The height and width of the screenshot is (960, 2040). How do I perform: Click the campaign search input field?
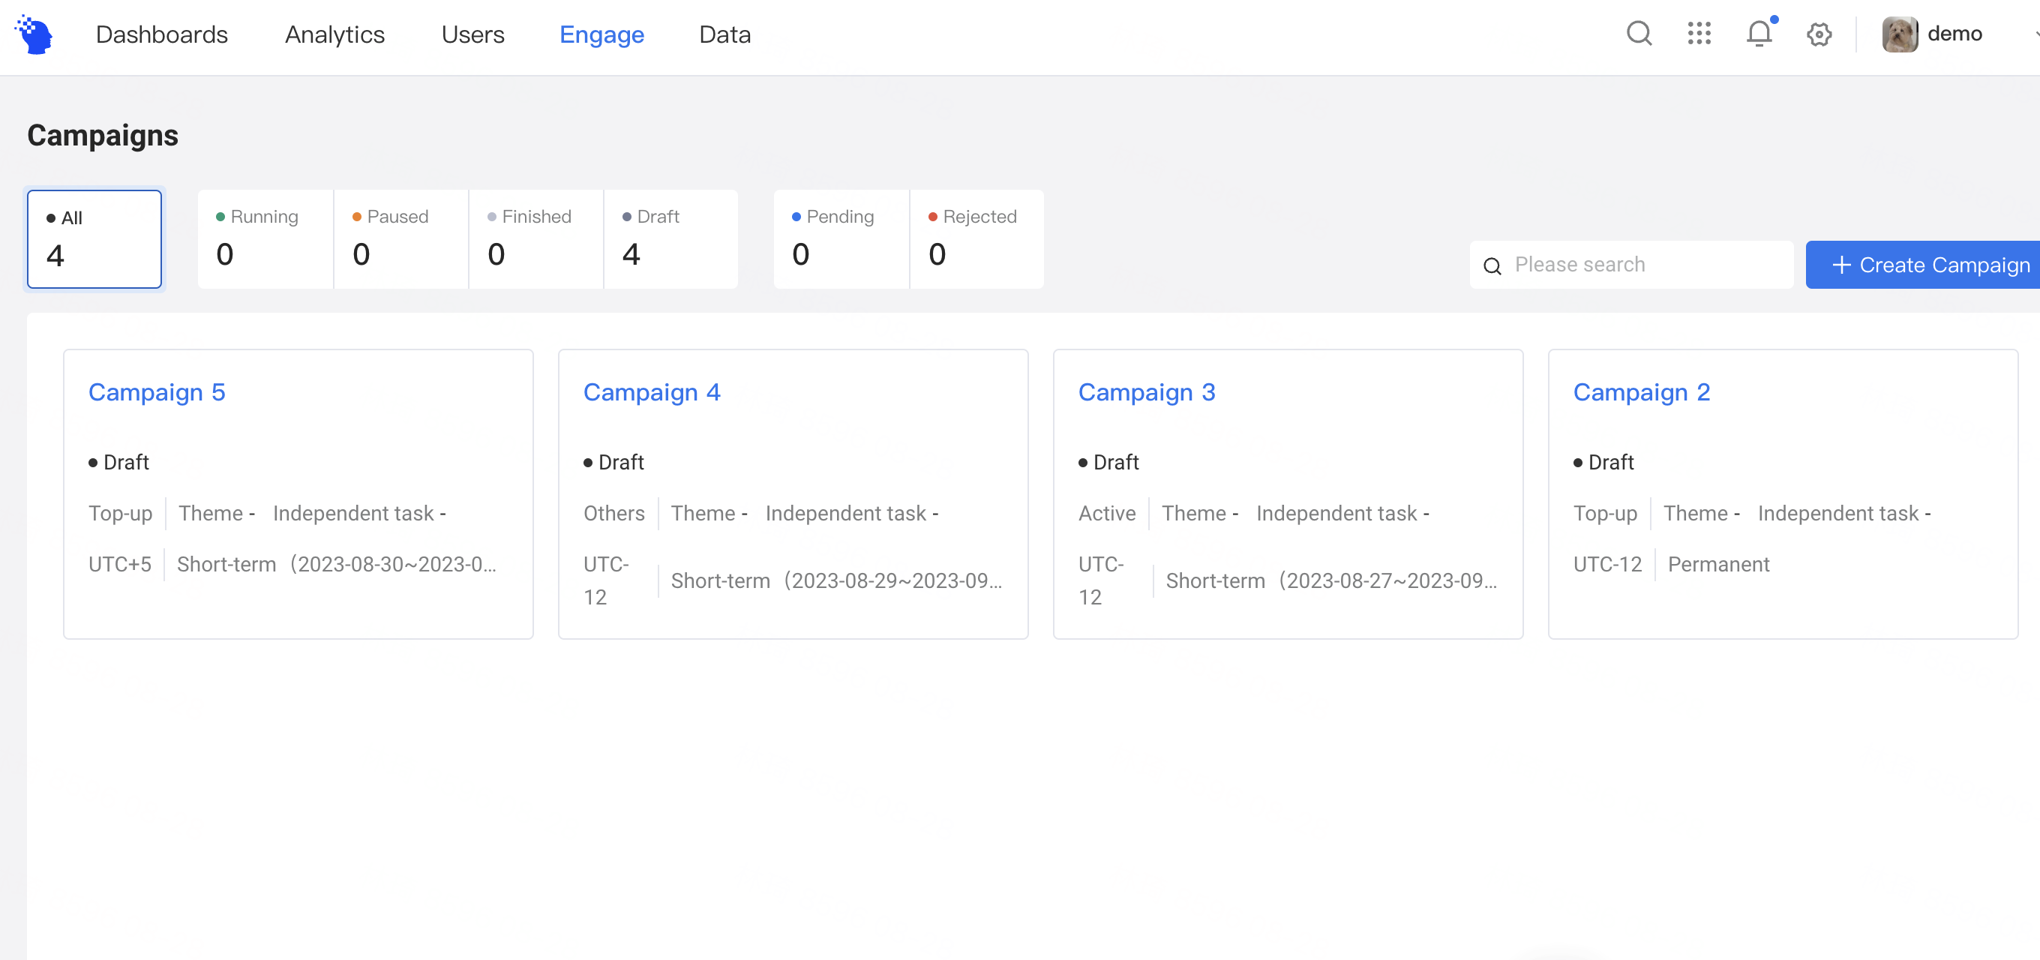(1631, 265)
